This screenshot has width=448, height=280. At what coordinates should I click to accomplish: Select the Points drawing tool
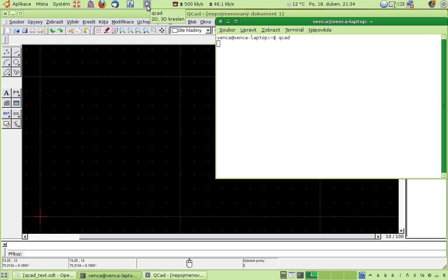(7, 52)
